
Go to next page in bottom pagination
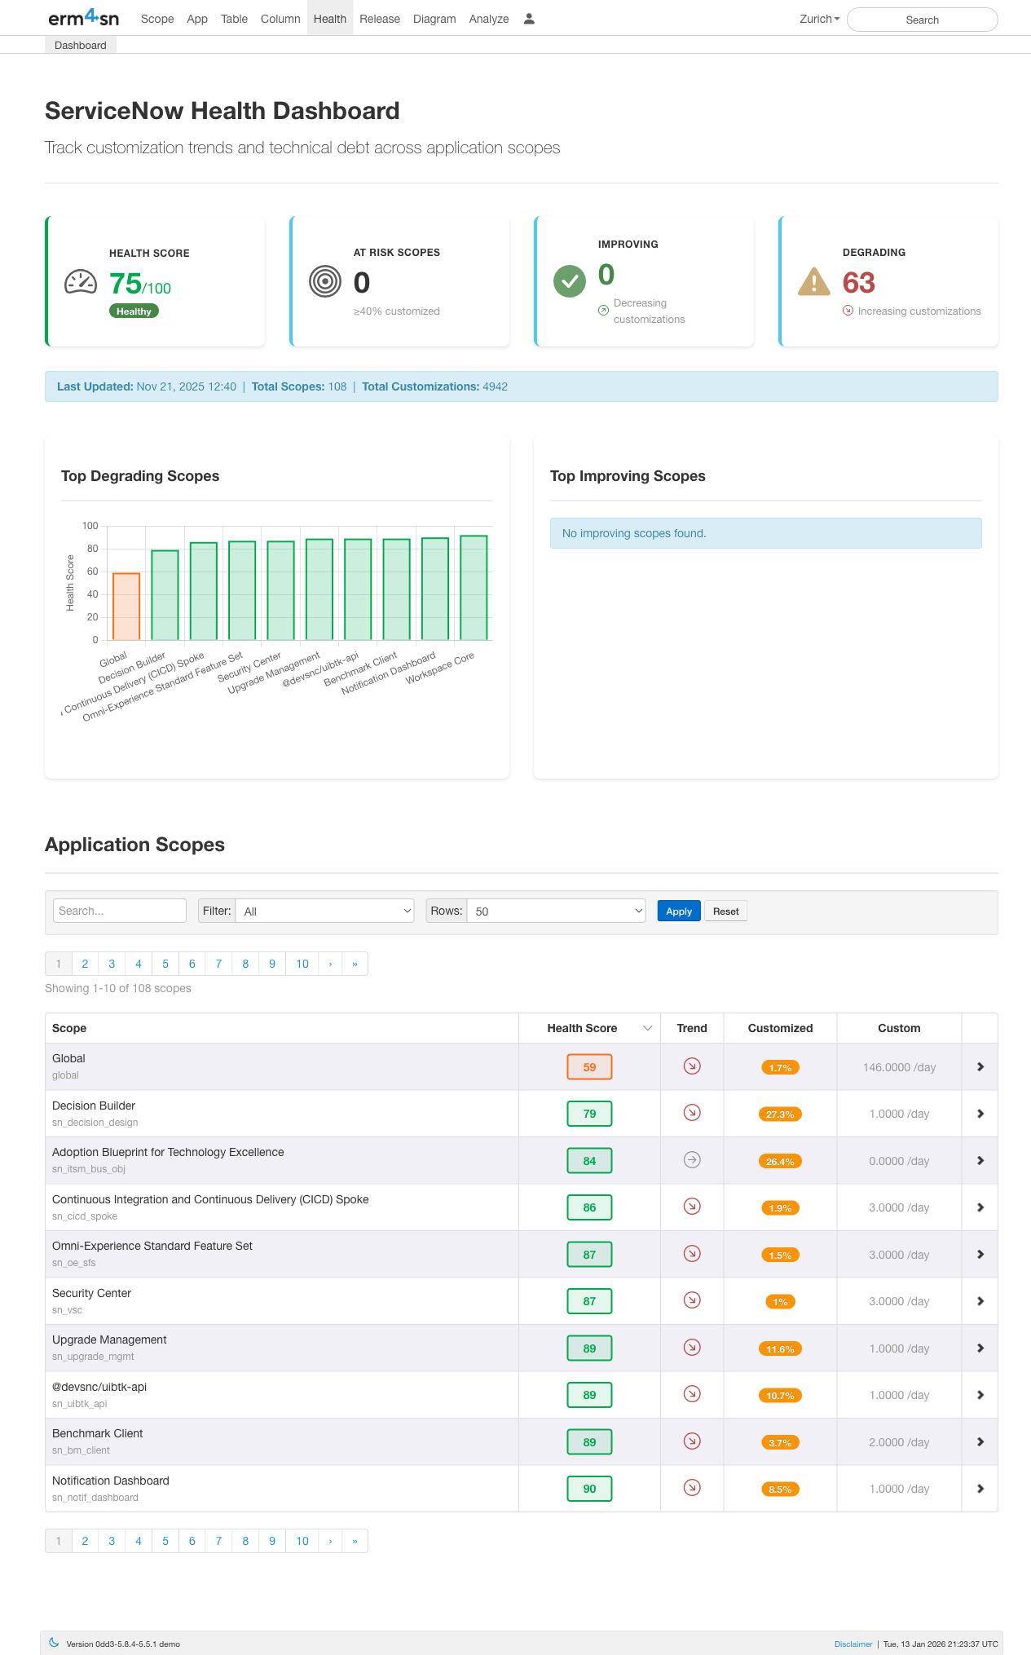[x=330, y=1541]
